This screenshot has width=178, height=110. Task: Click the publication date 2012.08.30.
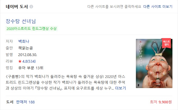tap(28, 55)
